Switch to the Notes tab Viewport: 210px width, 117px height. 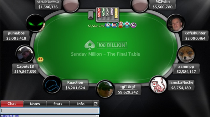point(35,104)
